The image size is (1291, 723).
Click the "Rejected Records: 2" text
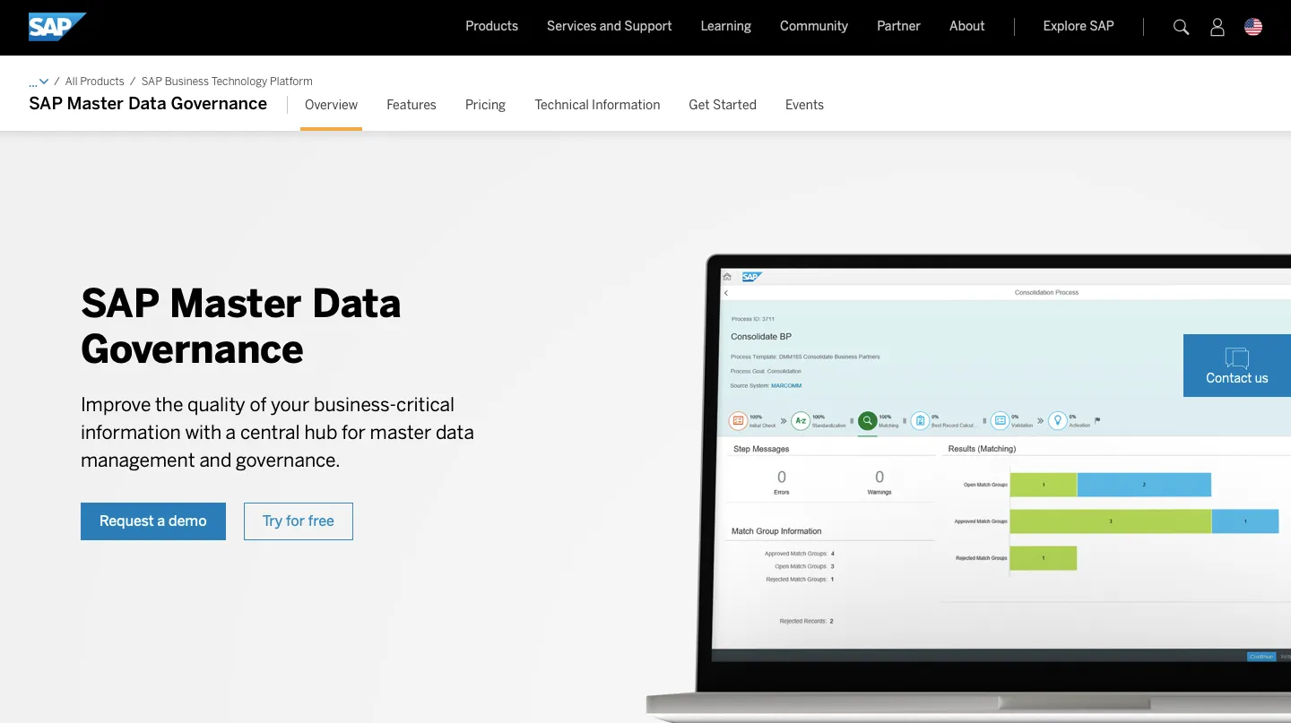(x=806, y=621)
